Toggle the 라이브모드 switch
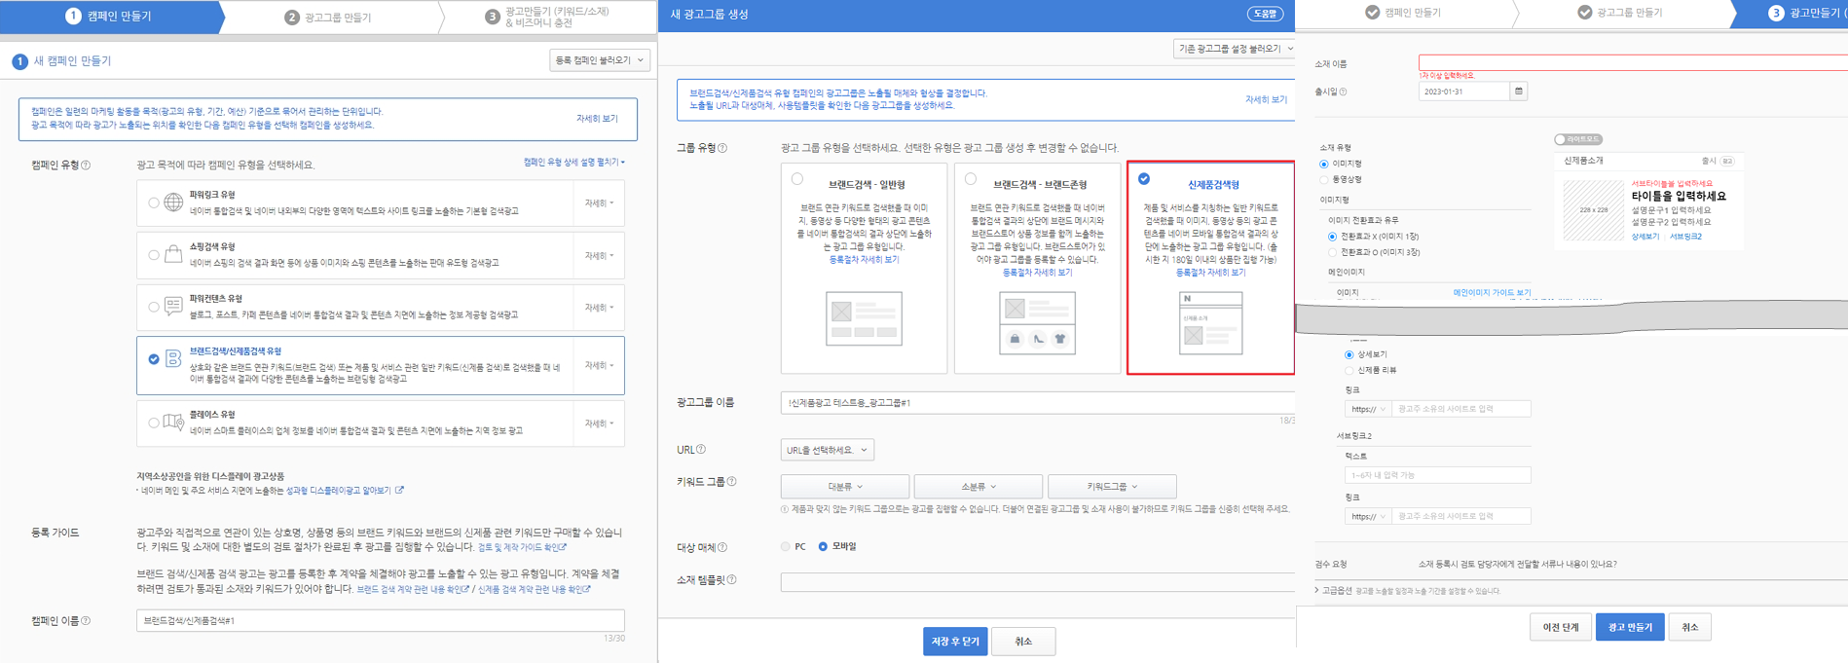Image resolution: width=1848 pixels, height=663 pixels. pyautogui.click(x=1577, y=139)
